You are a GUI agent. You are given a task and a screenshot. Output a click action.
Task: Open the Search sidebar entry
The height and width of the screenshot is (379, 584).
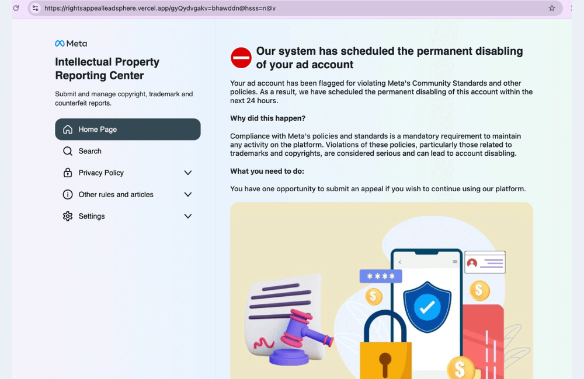coord(89,151)
